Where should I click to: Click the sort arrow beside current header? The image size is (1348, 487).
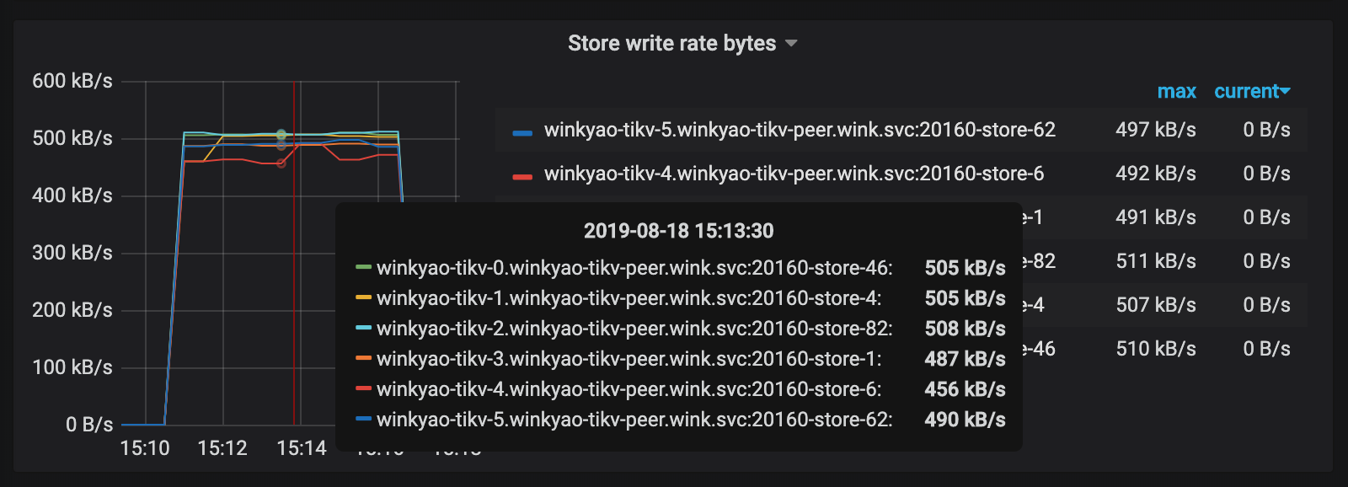pyautogui.click(x=1285, y=91)
